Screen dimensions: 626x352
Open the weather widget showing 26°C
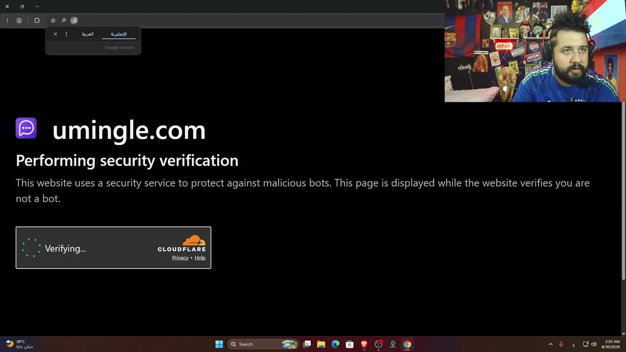[x=20, y=344]
